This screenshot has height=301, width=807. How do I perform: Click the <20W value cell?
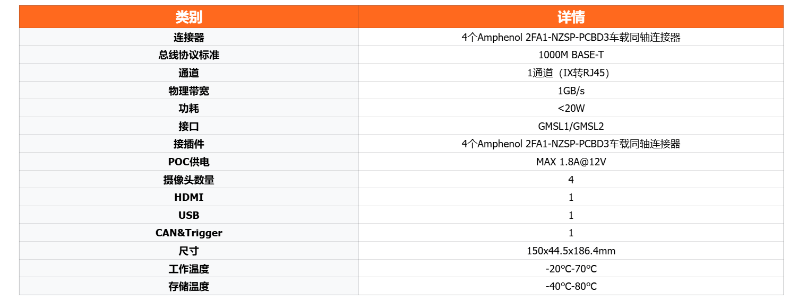571,109
